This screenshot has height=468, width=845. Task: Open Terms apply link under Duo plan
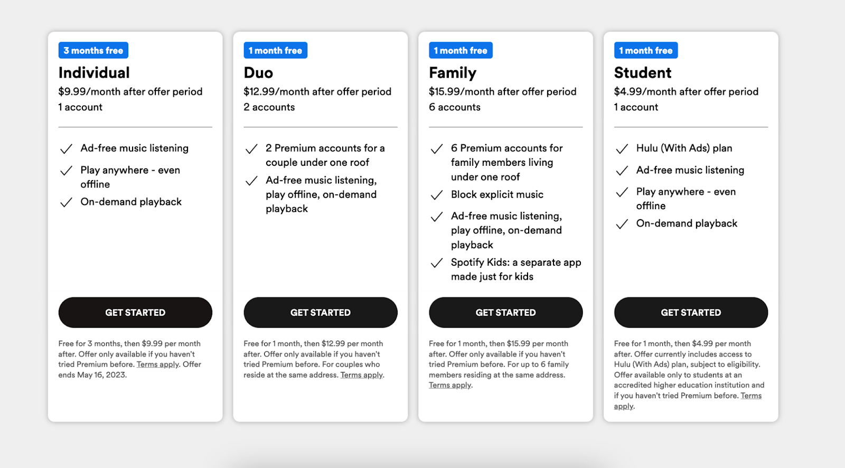tap(362, 375)
